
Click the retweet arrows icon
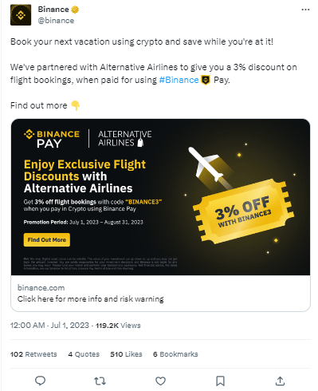coord(100,381)
